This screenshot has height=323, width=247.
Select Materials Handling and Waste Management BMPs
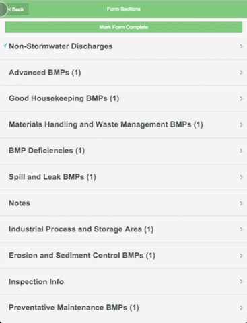point(123,124)
